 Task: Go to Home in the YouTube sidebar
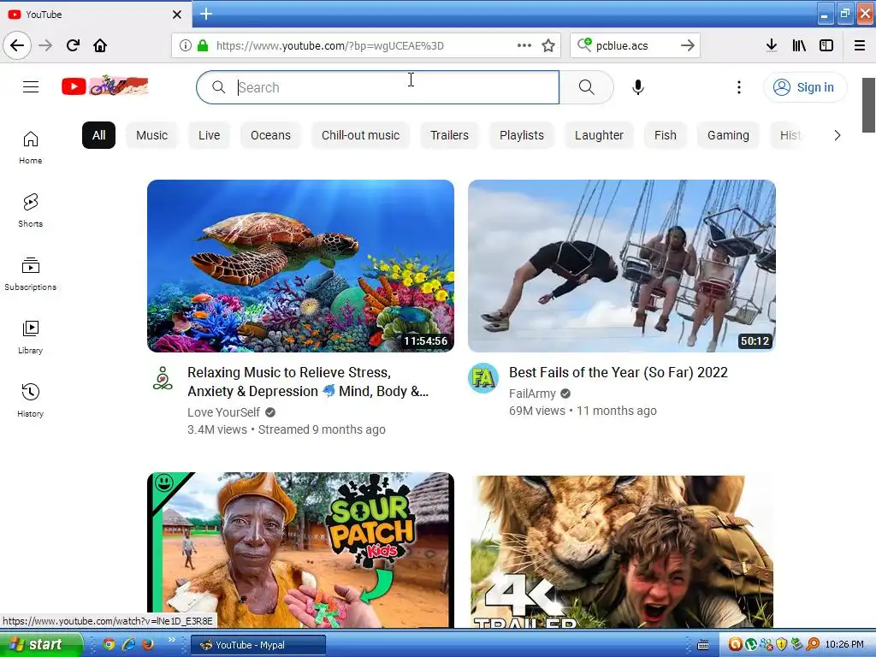(31, 147)
